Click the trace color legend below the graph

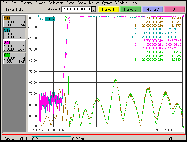pyautogui.click(x=79, y=130)
